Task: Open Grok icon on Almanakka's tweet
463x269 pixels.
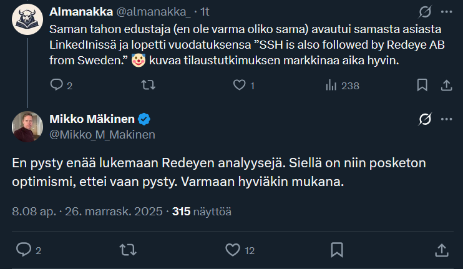Action: 425,12
